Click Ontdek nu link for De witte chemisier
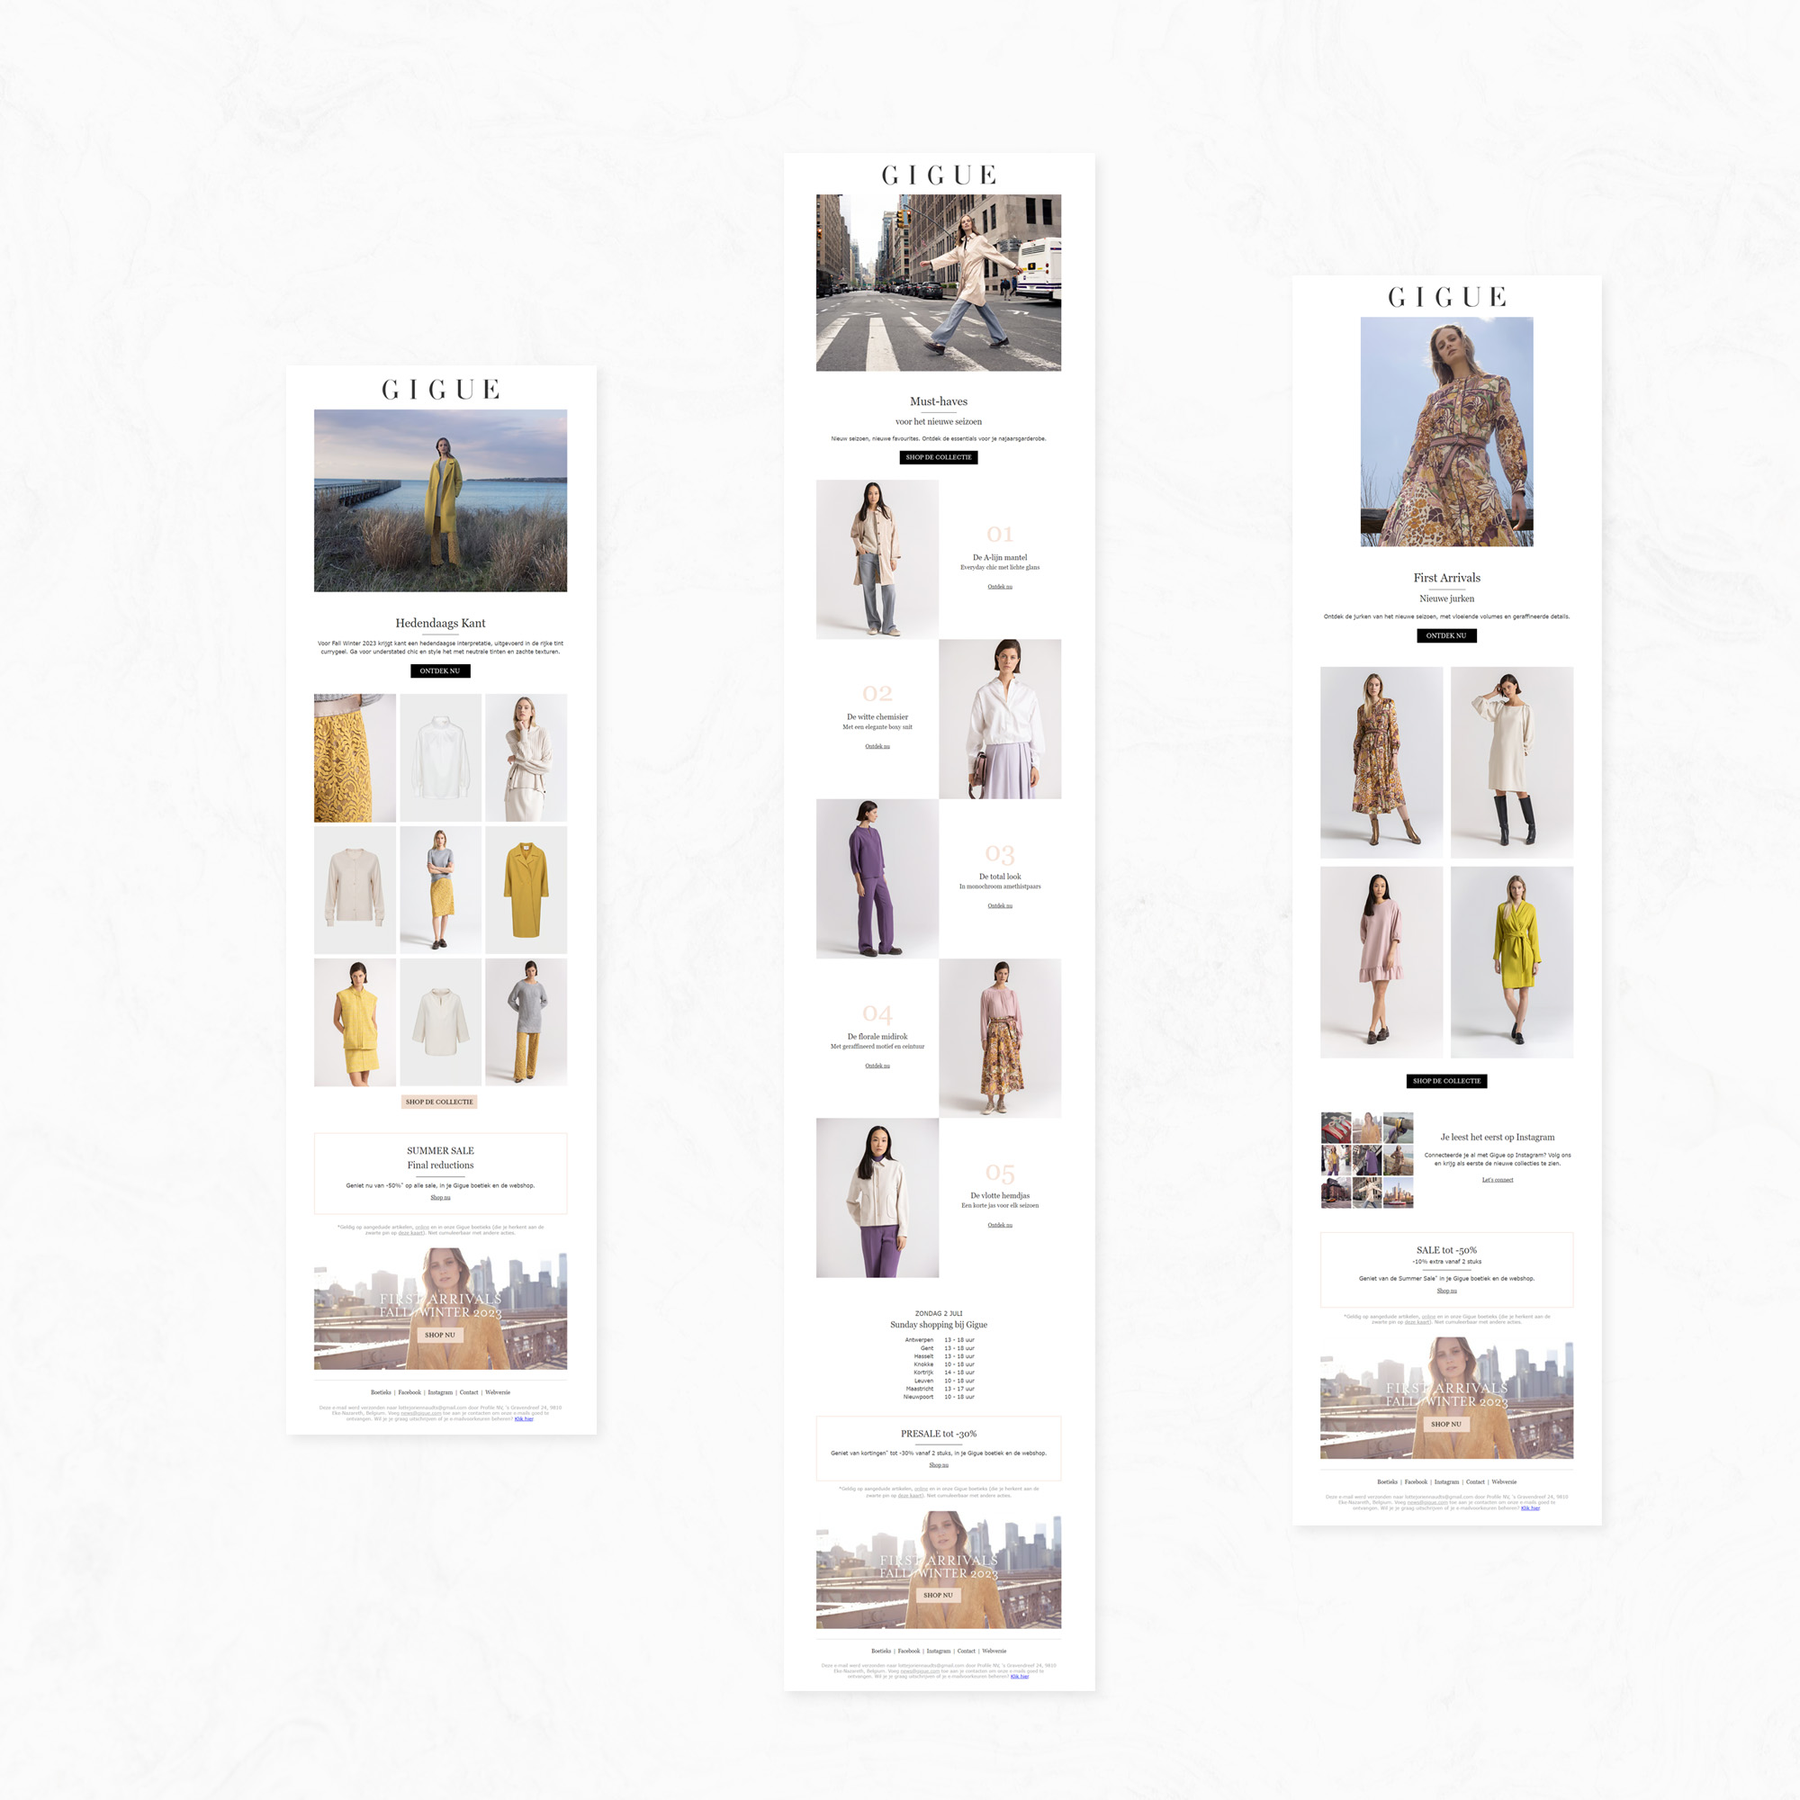The width and height of the screenshot is (1800, 1800). click(x=877, y=746)
